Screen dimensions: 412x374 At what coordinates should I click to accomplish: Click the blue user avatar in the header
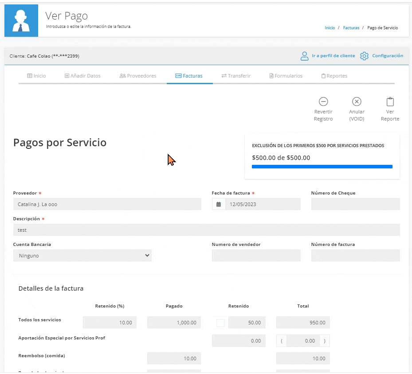pos(21,20)
